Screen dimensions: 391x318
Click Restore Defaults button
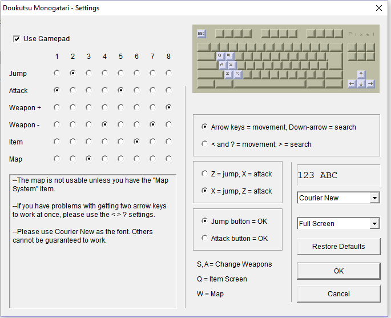click(338, 247)
